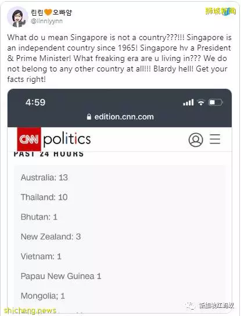Click the edition.cnn.com address bar
This screenshot has height=316, width=241.
(120, 117)
